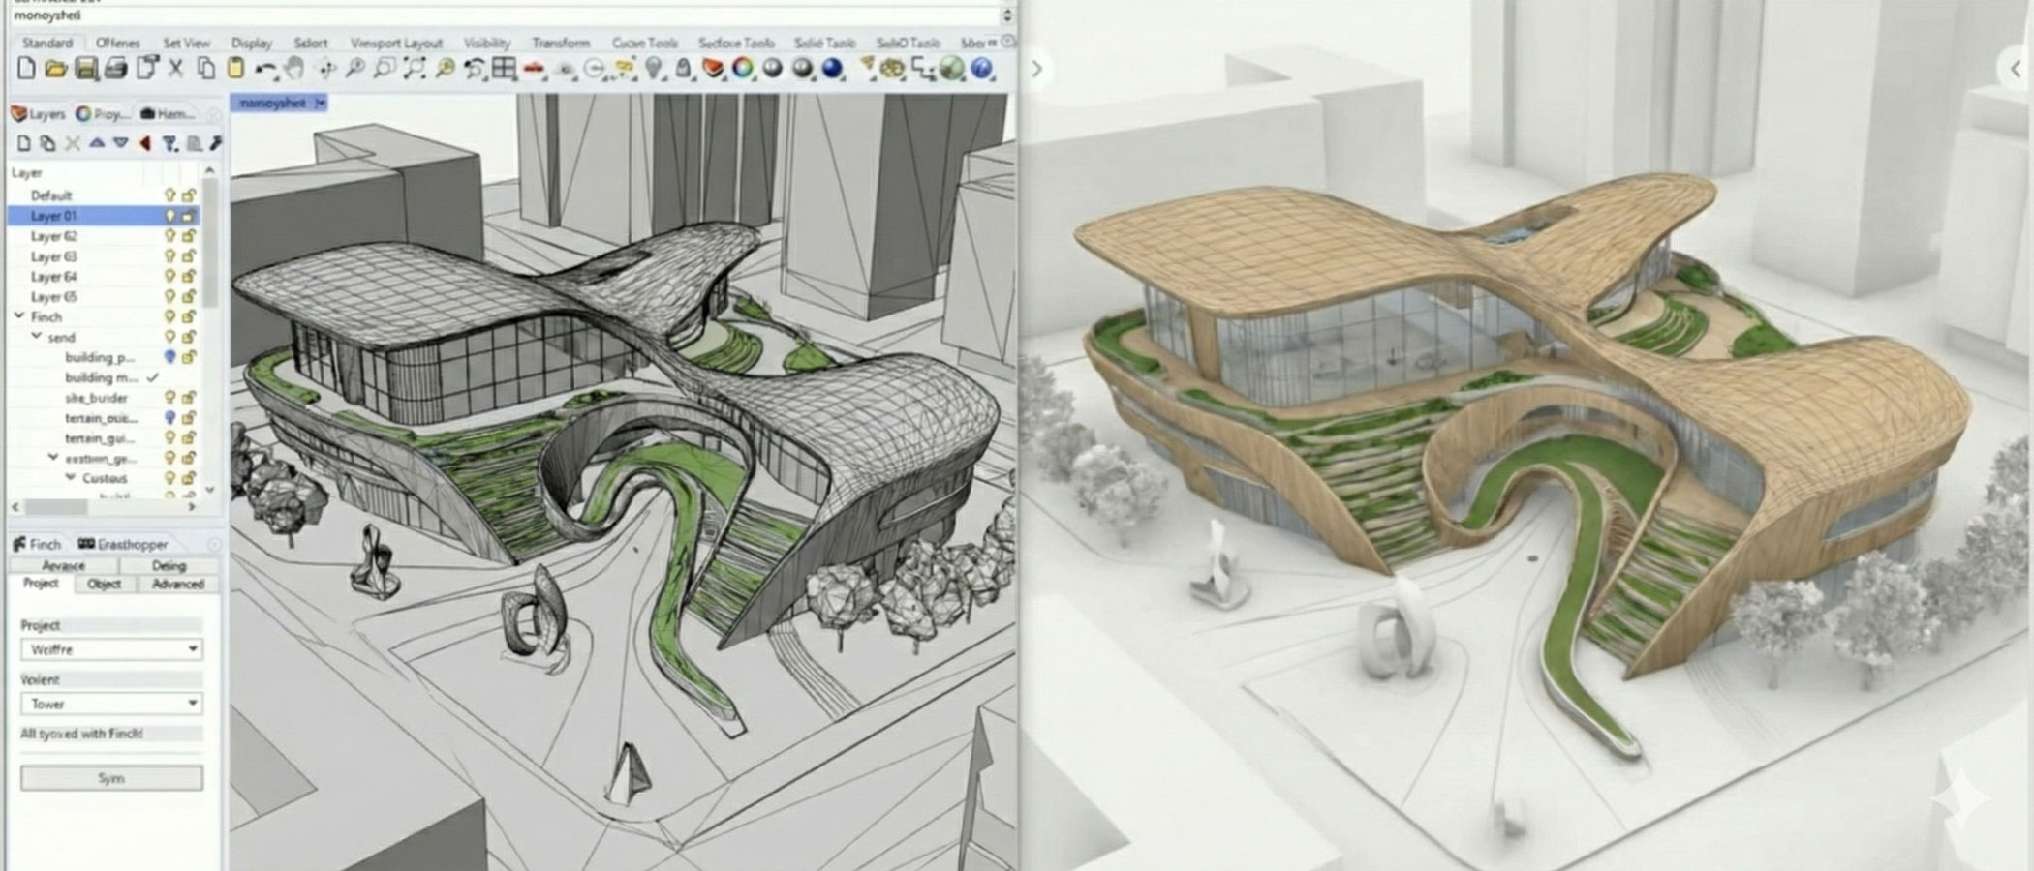The height and width of the screenshot is (871, 2034).
Task: Toggle visibility bulb of site_builder layer
Action: click(170, 398)
